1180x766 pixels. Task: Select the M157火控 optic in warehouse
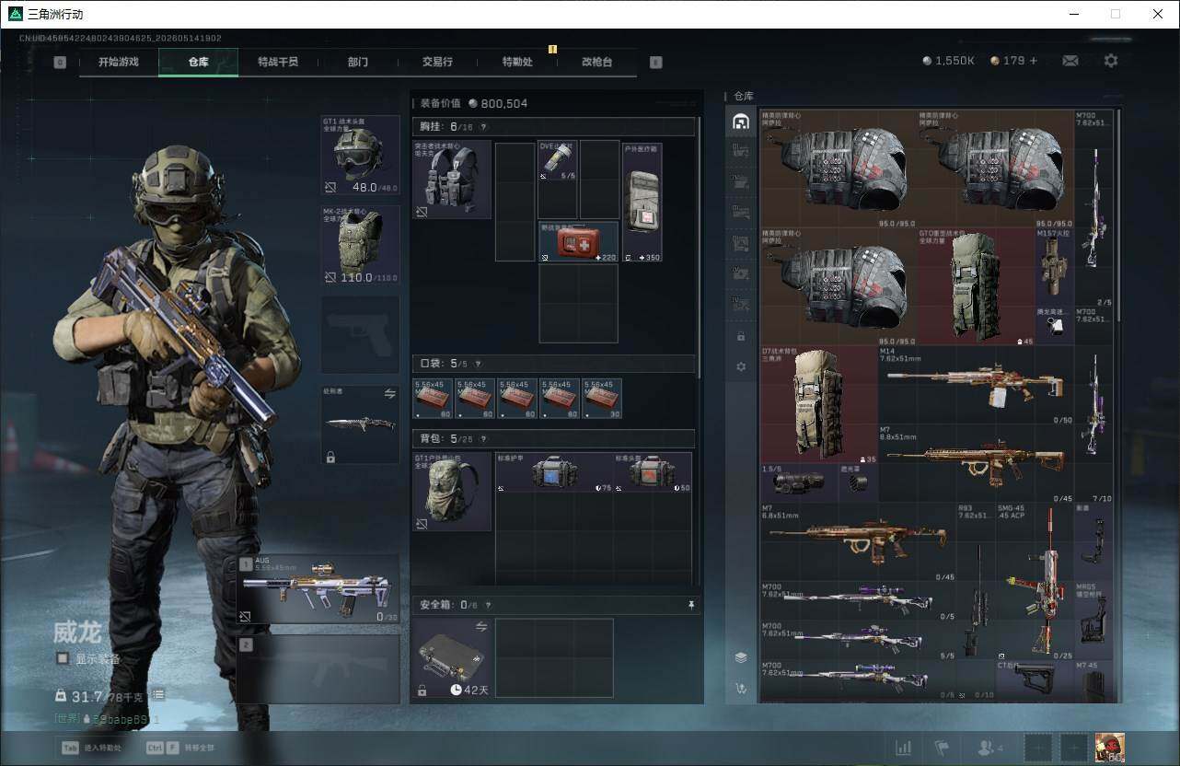[1055, 267]
